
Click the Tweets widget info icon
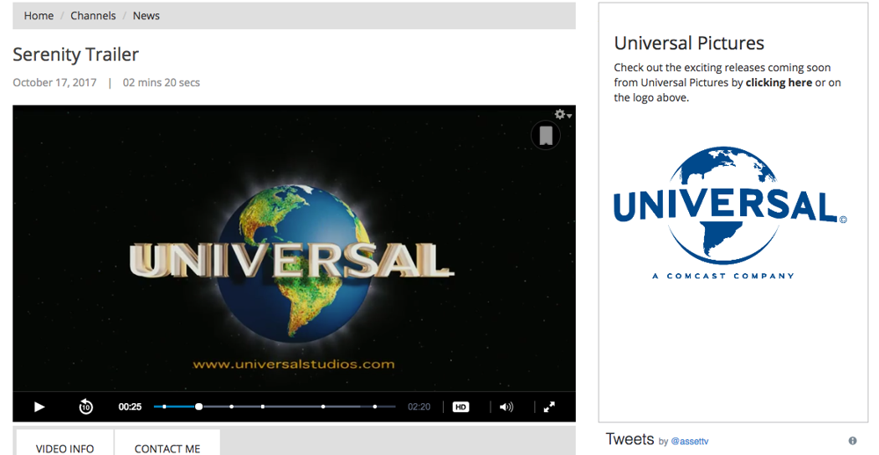[853, 440]
